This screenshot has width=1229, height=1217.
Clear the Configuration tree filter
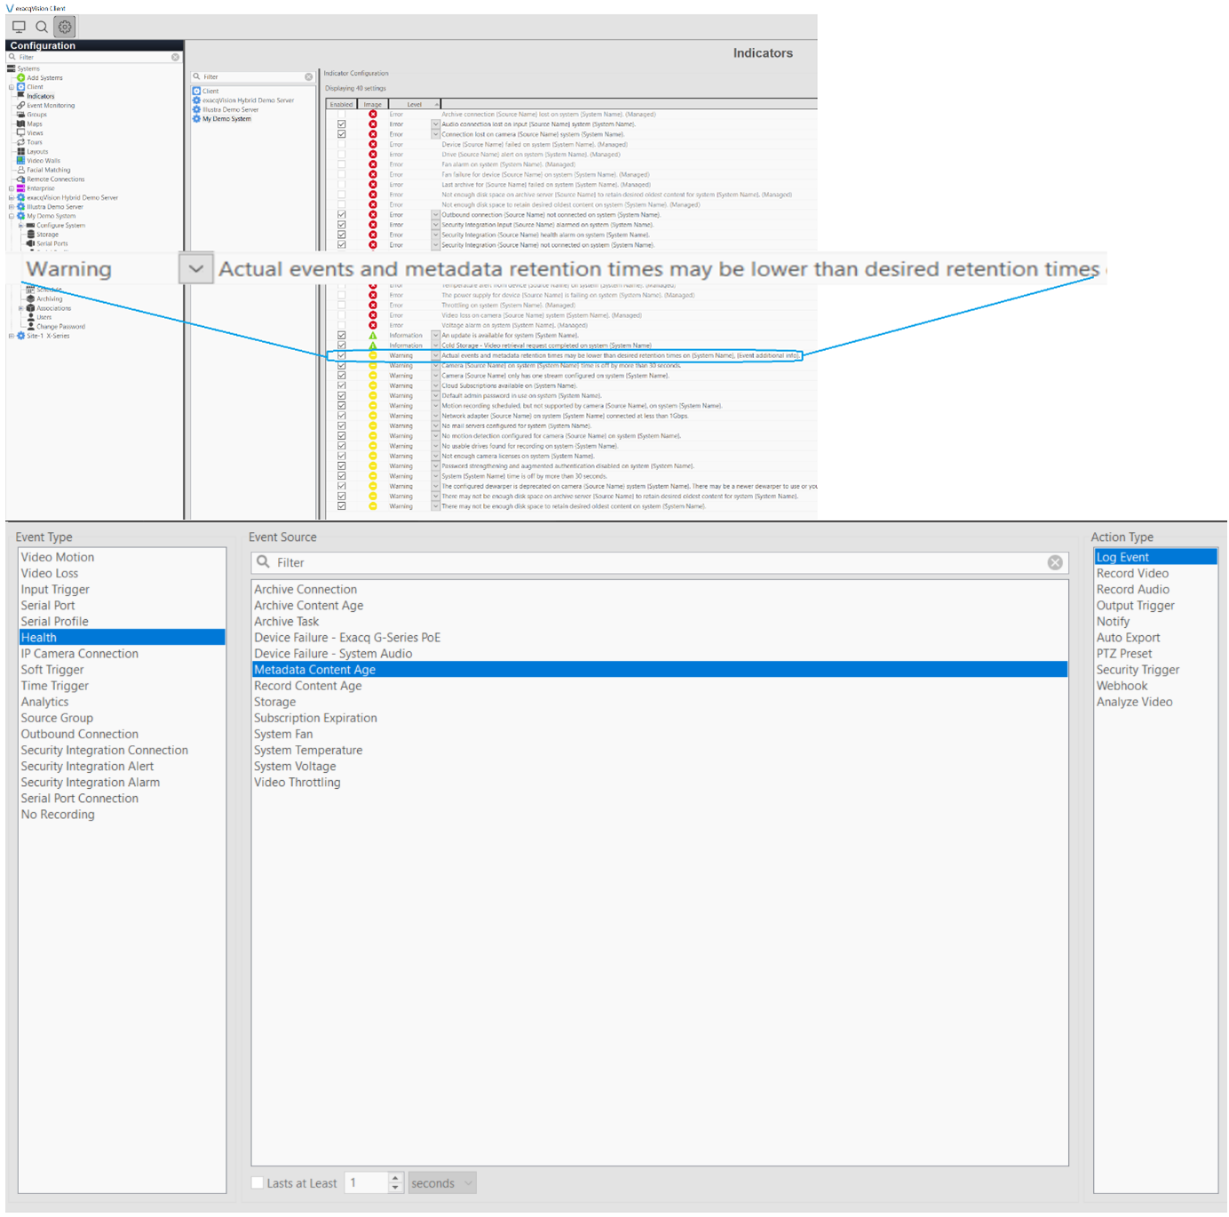(175, 57)
